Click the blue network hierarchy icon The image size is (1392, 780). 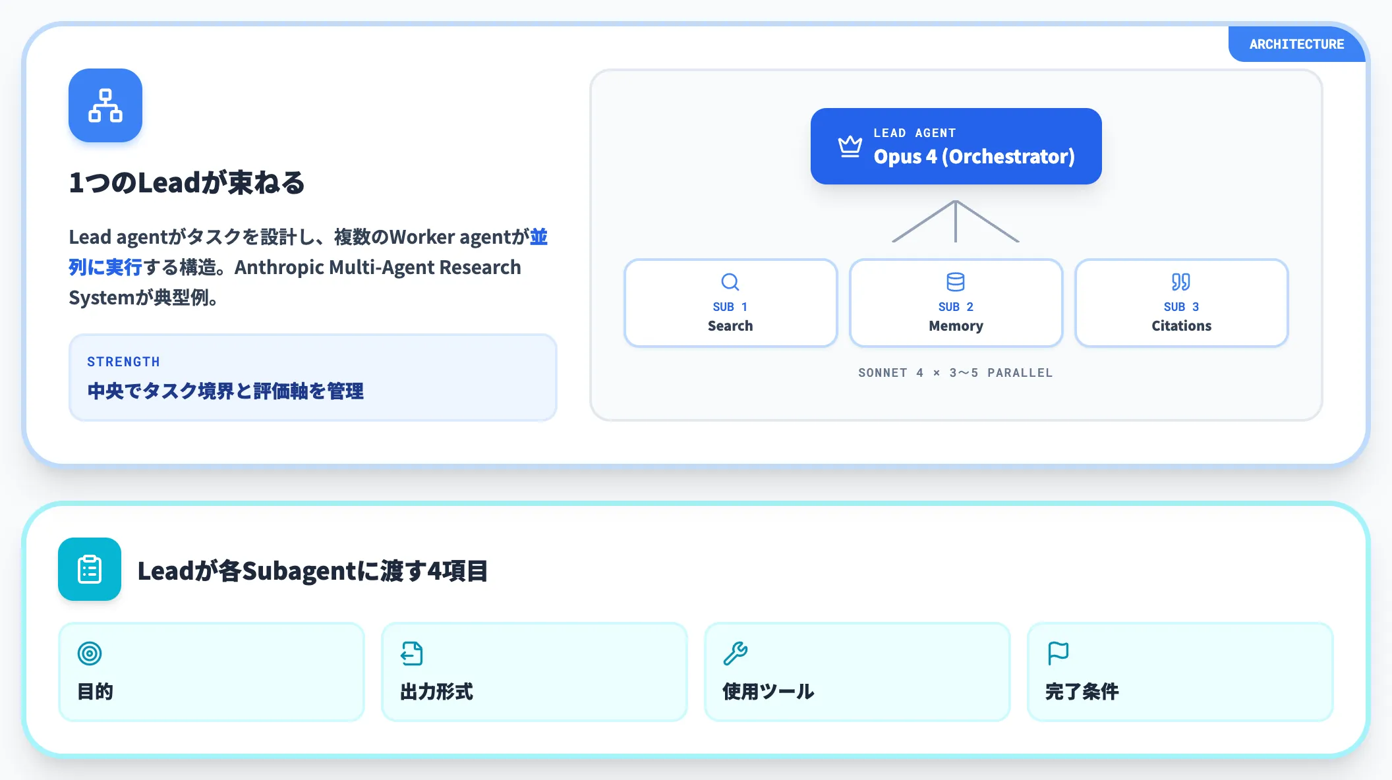[x=105, y=105]
